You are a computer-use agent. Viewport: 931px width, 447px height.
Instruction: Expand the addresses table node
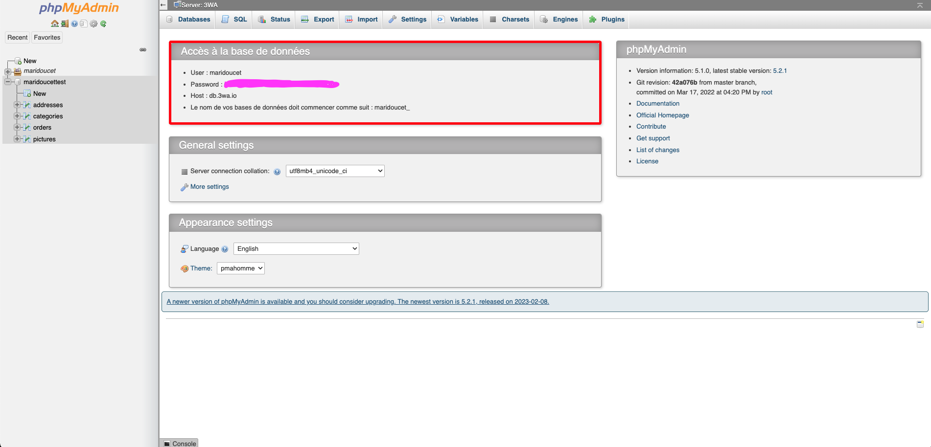coord(18,105)
